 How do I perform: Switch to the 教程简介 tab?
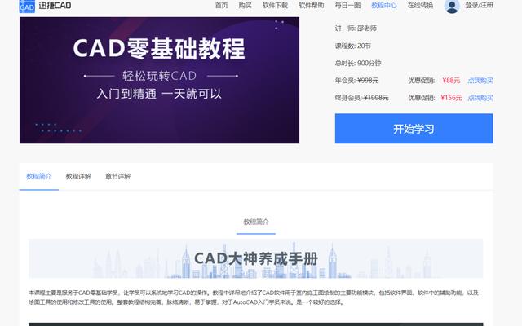[39, 176]
